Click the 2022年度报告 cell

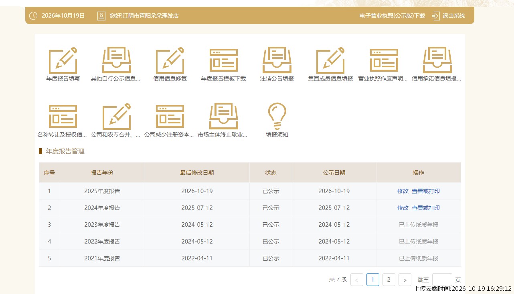(102, 242)
